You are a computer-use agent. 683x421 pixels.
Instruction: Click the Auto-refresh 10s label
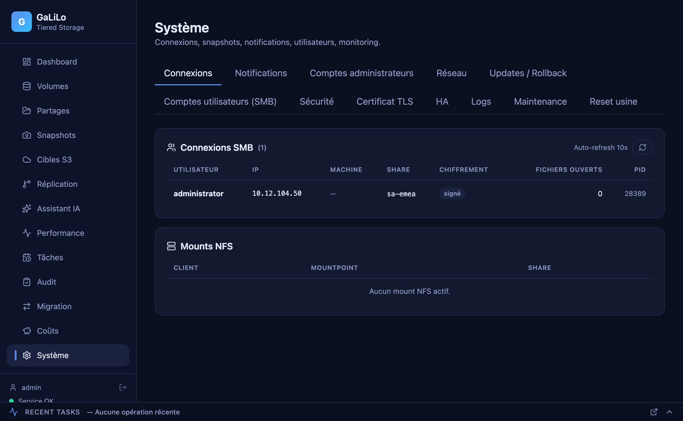(601, 147)
